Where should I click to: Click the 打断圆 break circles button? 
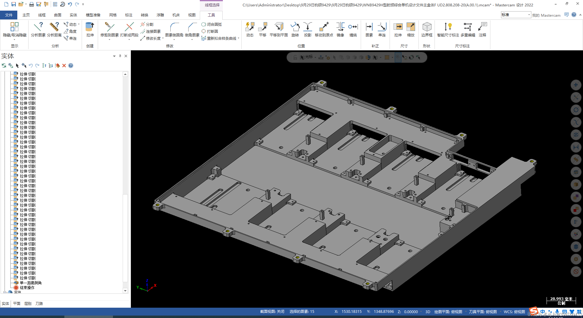[210, 31]
